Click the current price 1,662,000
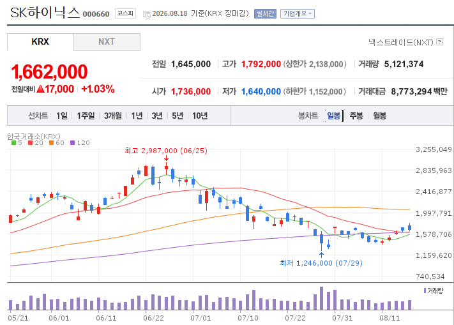Screen dimensions: 454x325 click(x=49, y=72)
